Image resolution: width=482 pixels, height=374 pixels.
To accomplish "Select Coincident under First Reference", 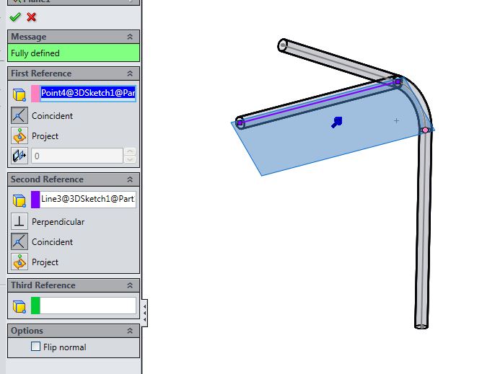I will click(x=19, y=115).
